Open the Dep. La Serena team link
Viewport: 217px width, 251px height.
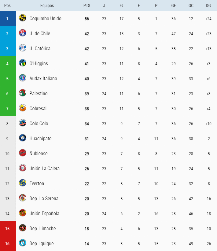pyautogui.click(x=44, y=198)
